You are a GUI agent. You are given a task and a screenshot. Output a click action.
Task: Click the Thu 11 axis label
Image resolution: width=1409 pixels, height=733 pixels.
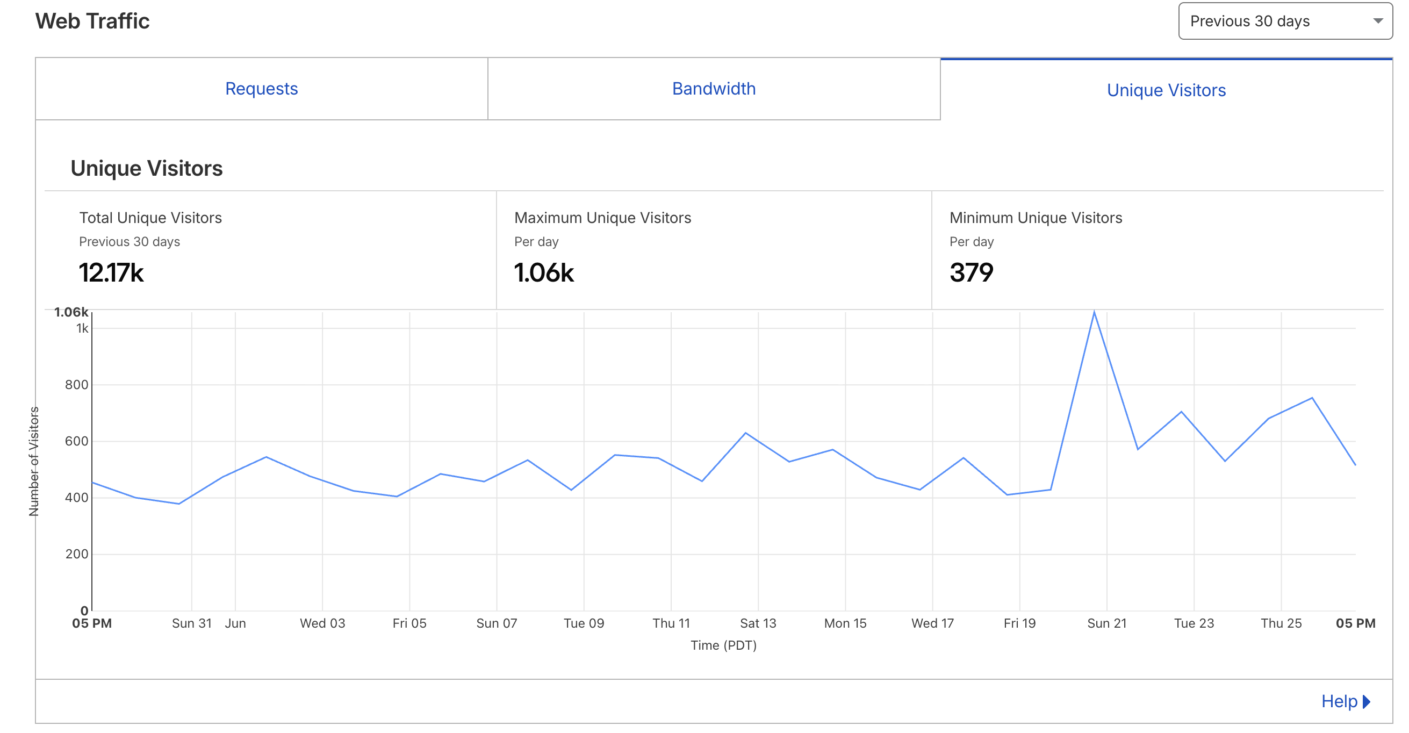click(671, 623)
